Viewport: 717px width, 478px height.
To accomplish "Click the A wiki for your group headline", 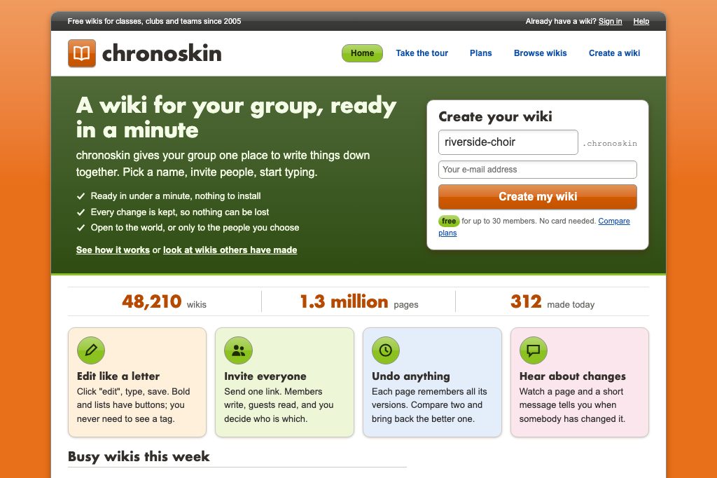I will [x=236, y=117].
